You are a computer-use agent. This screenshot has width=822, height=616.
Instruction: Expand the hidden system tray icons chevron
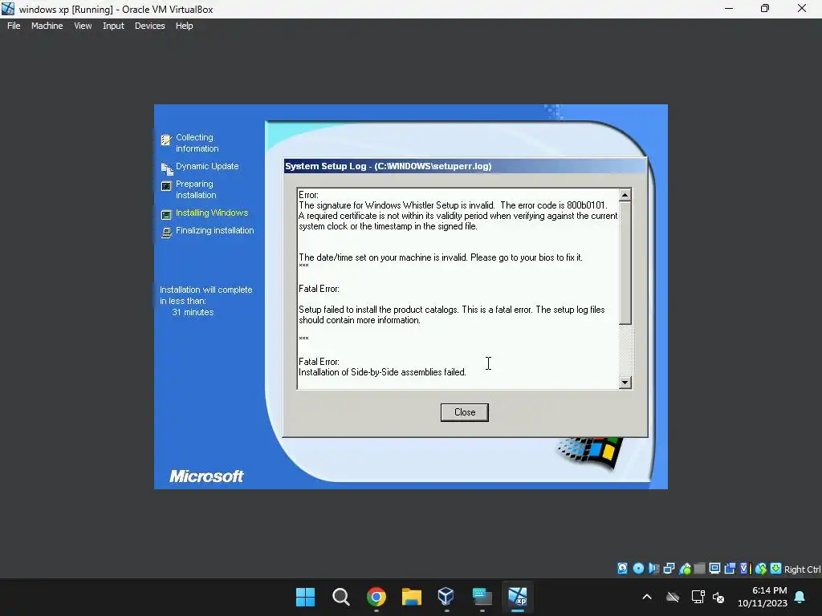tap(647, 597)
